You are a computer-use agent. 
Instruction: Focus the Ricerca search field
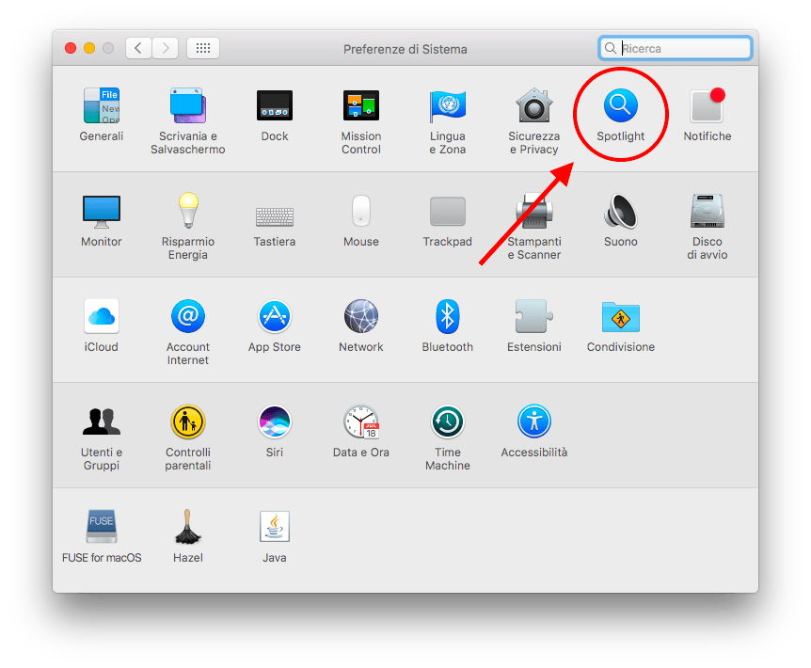point(676,48)
